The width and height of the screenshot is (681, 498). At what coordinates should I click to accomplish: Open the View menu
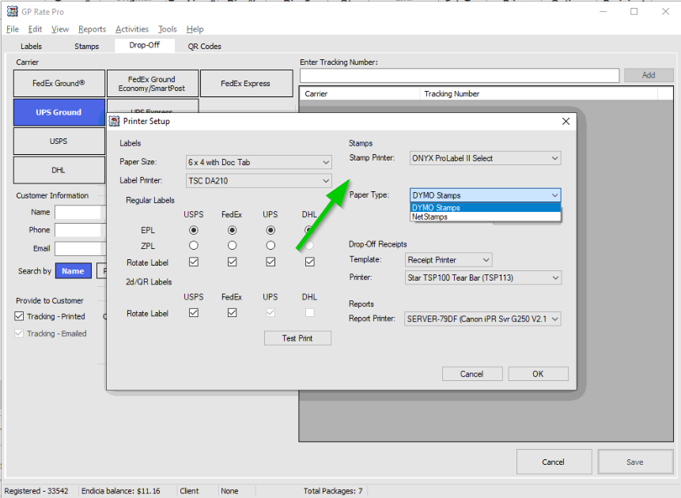click(60, 29)
